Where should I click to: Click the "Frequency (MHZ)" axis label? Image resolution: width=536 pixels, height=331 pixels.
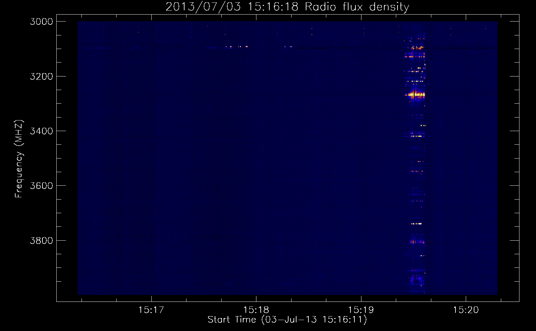tap(19, 159)
